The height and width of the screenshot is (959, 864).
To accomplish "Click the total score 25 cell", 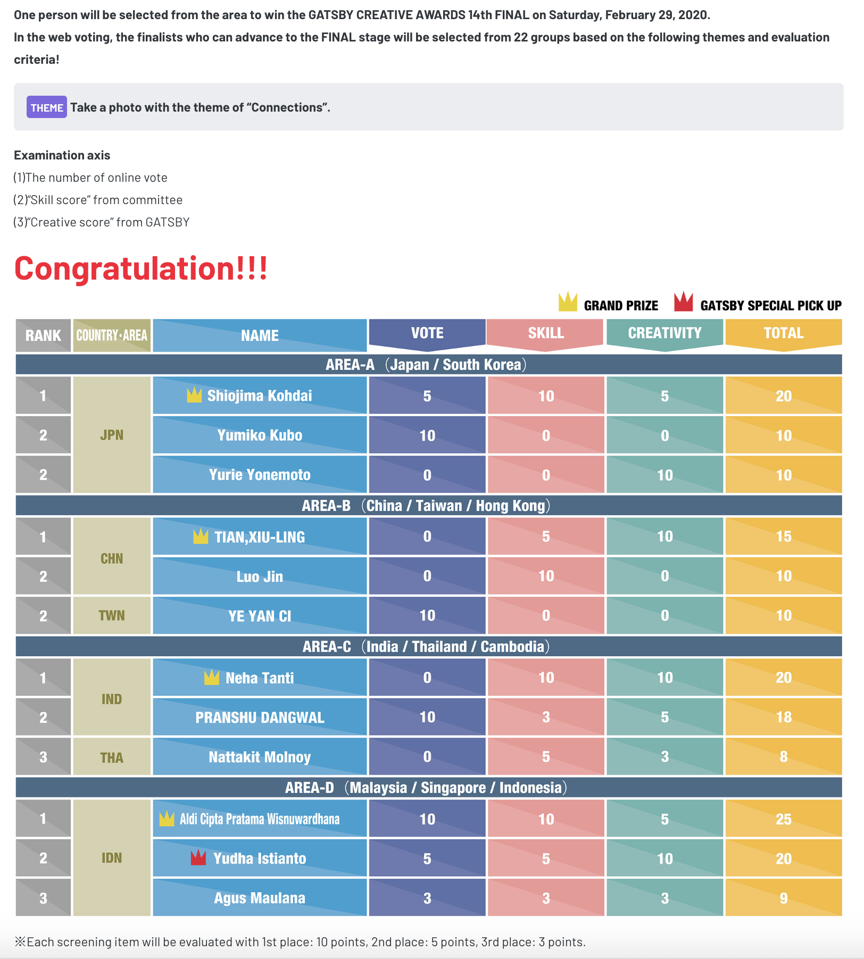I will (783, 819).
